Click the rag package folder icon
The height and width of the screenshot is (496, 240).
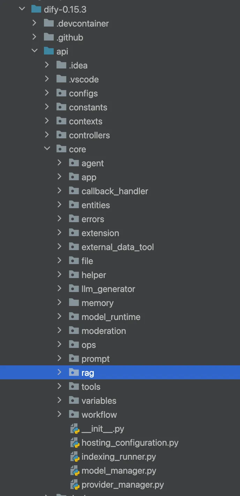pos(74,373)
